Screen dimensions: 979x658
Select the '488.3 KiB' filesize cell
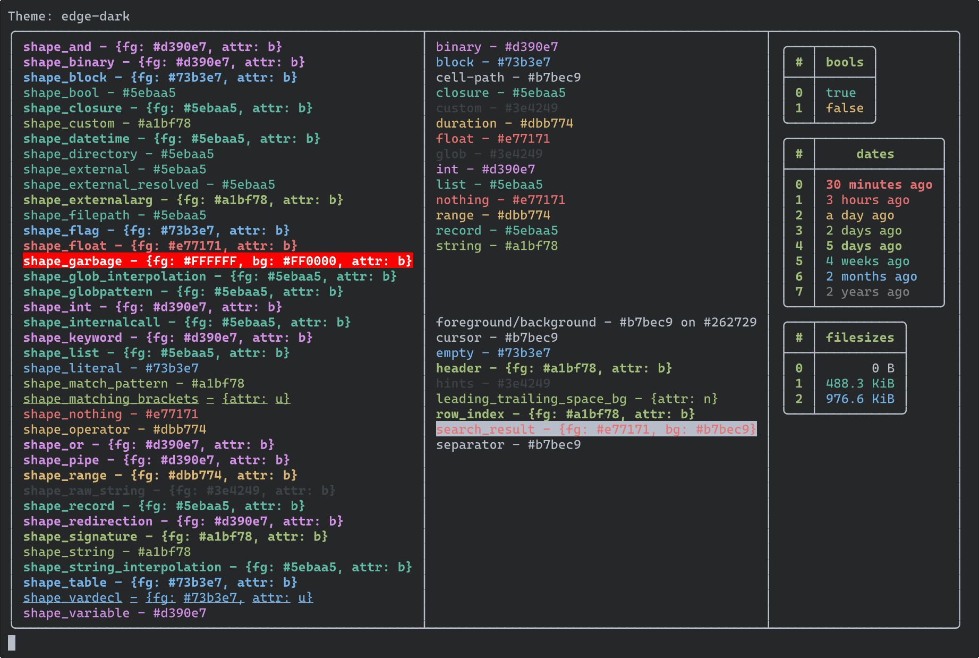(x=860, y=384)
